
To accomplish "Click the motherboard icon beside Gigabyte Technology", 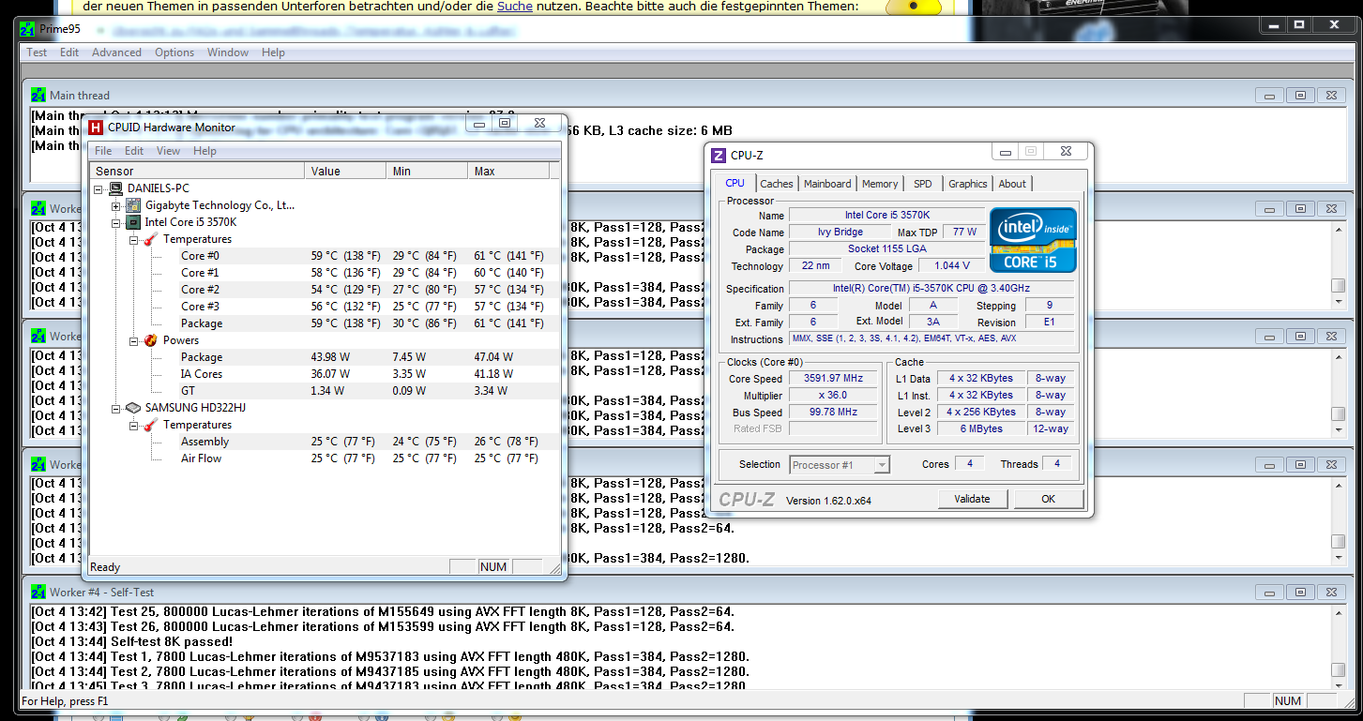I will [x=133, y=205].
